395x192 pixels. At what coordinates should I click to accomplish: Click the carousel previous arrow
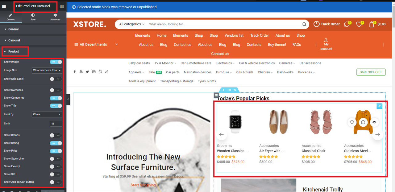coord(221,135)
